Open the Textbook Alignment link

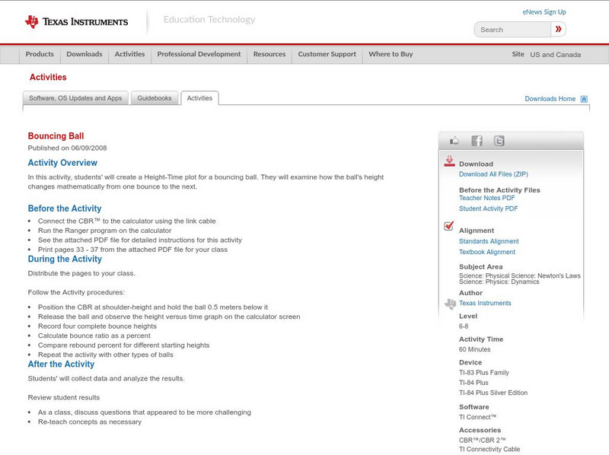tap(487, 253)
